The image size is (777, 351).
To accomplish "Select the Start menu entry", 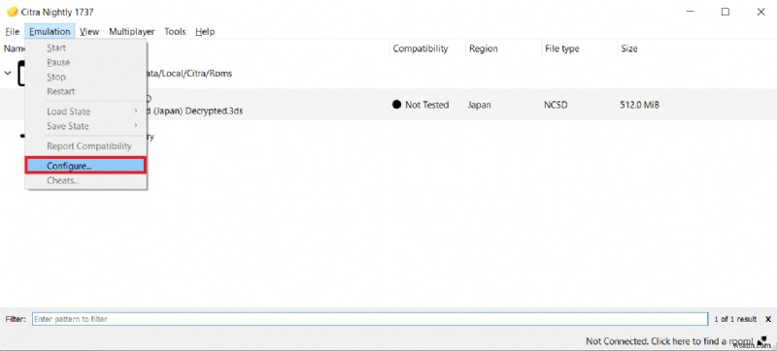I will coord(85,48).
